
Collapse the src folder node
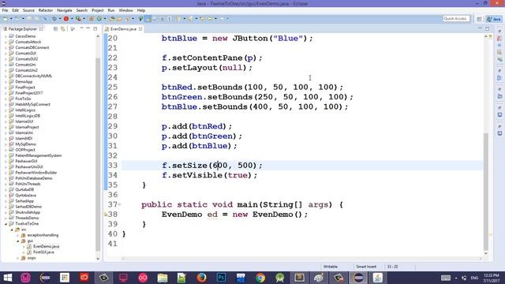[12, 230]
